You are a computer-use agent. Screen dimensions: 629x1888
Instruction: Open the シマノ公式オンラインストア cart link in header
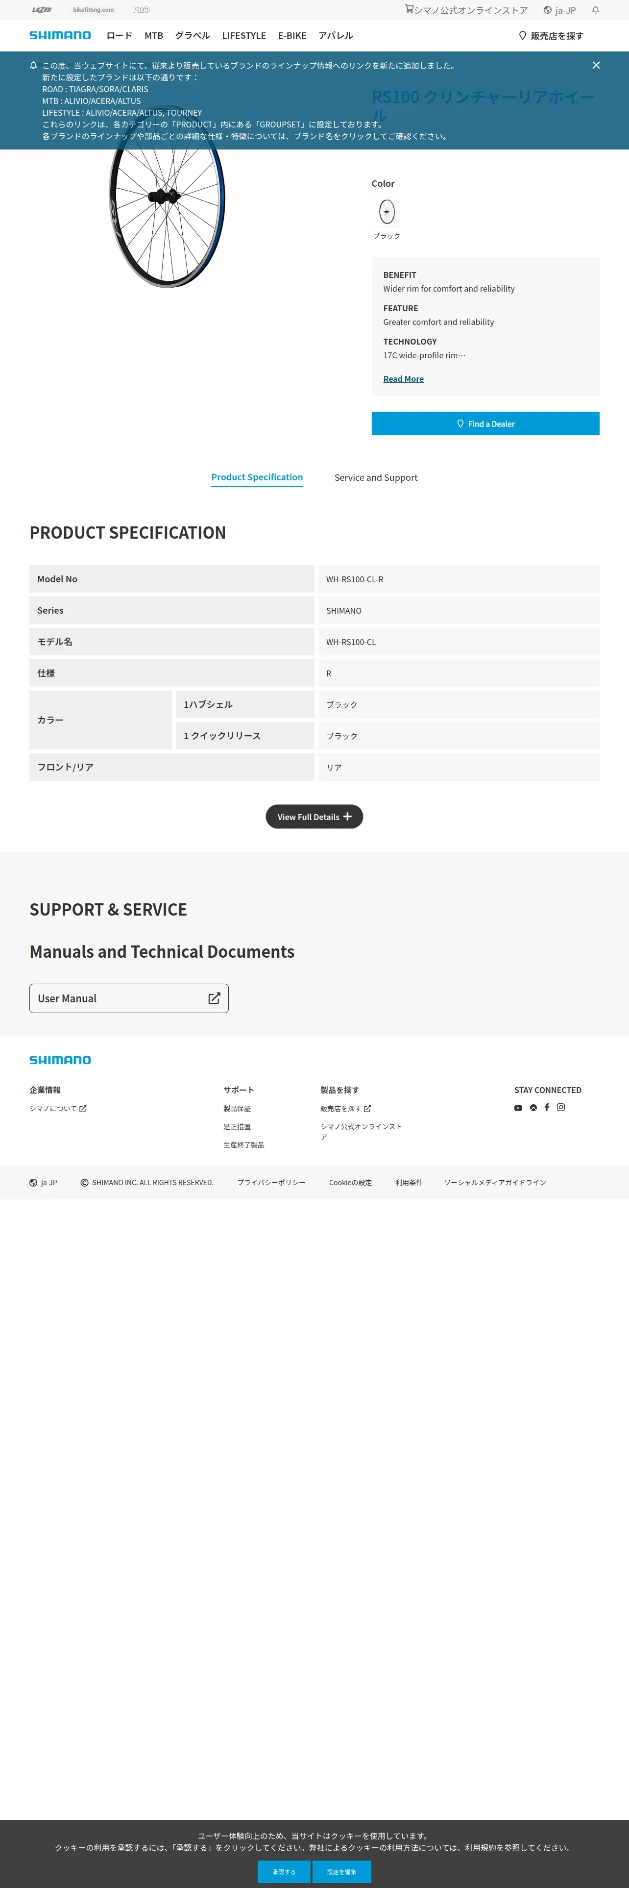pos(466,9)
